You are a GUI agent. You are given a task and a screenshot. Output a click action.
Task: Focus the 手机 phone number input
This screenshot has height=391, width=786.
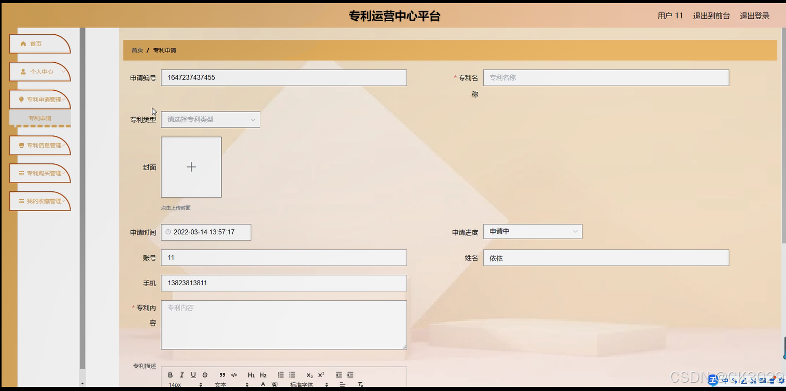[284, 283]
